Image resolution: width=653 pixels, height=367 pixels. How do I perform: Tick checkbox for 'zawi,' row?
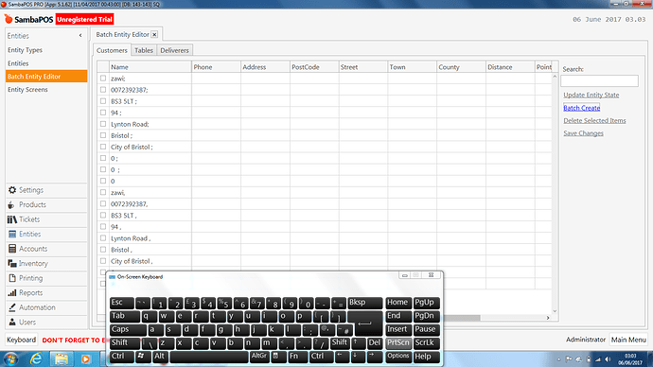point(103,192)
